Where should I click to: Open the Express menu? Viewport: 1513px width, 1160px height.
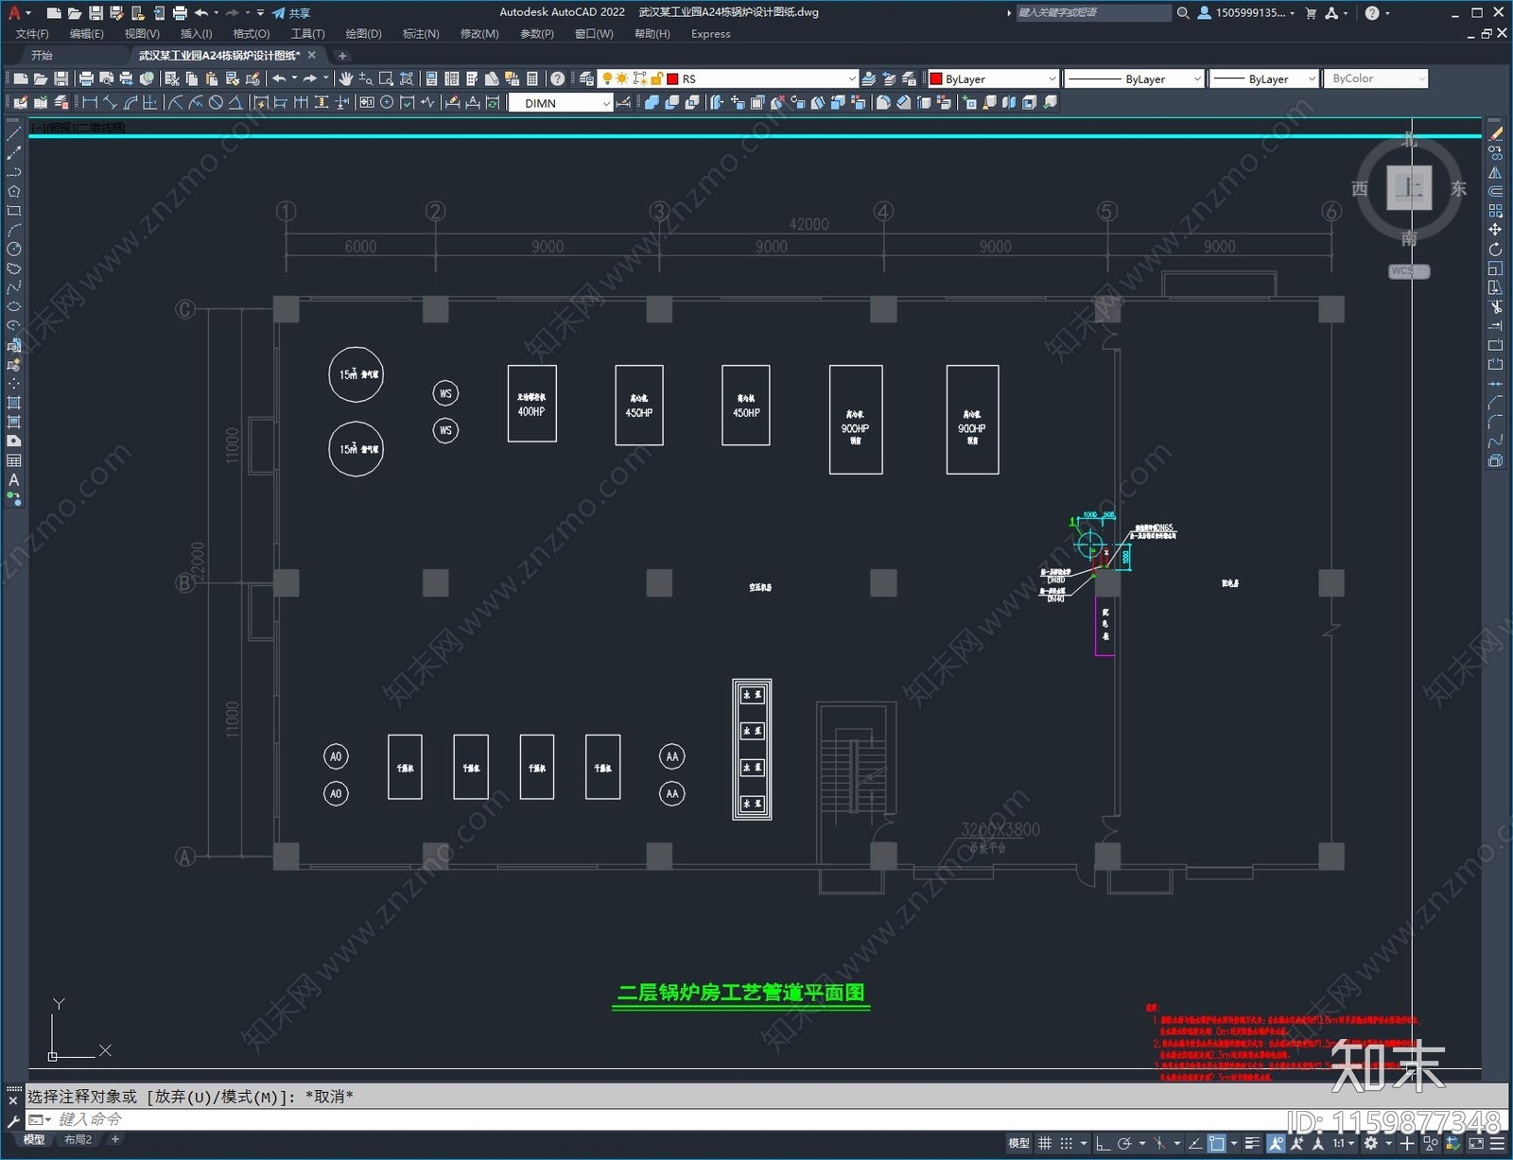(x=710, y=34)
